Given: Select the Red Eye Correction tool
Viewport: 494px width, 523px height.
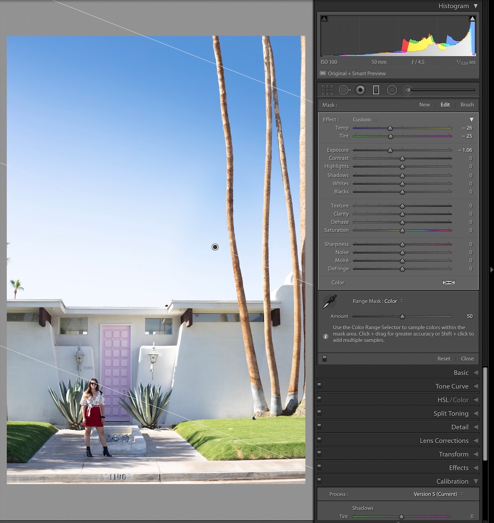Looking at the screenshot, I should 360,89.
